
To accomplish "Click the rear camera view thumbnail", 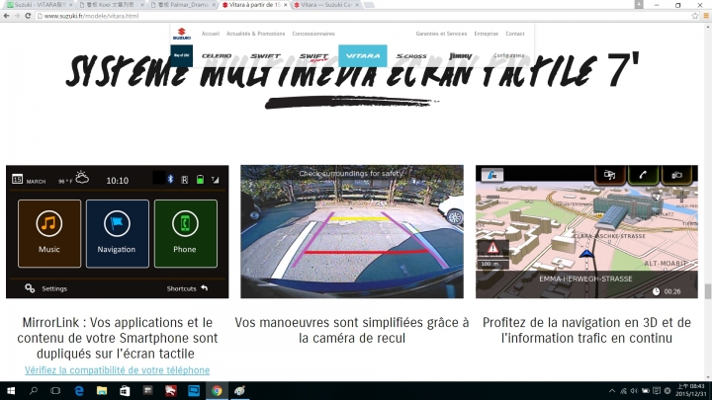I will click(352, 232).
